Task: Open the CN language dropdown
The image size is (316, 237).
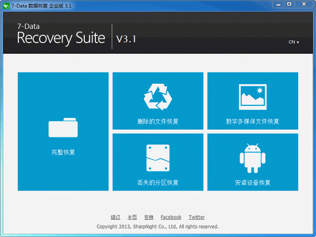Action: coord(294,42)
